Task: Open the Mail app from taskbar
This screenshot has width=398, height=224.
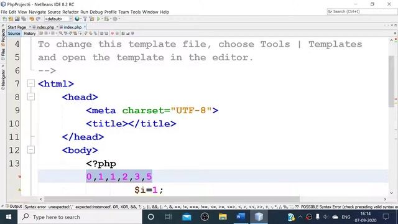Action: click(187, 217)
